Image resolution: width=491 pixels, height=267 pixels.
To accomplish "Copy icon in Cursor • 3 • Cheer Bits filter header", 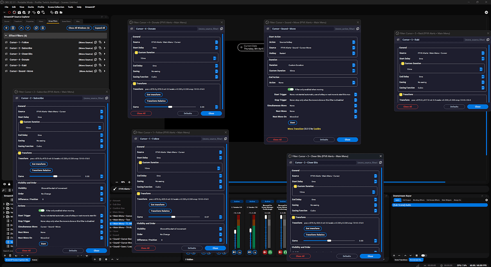I will [380, 162].
